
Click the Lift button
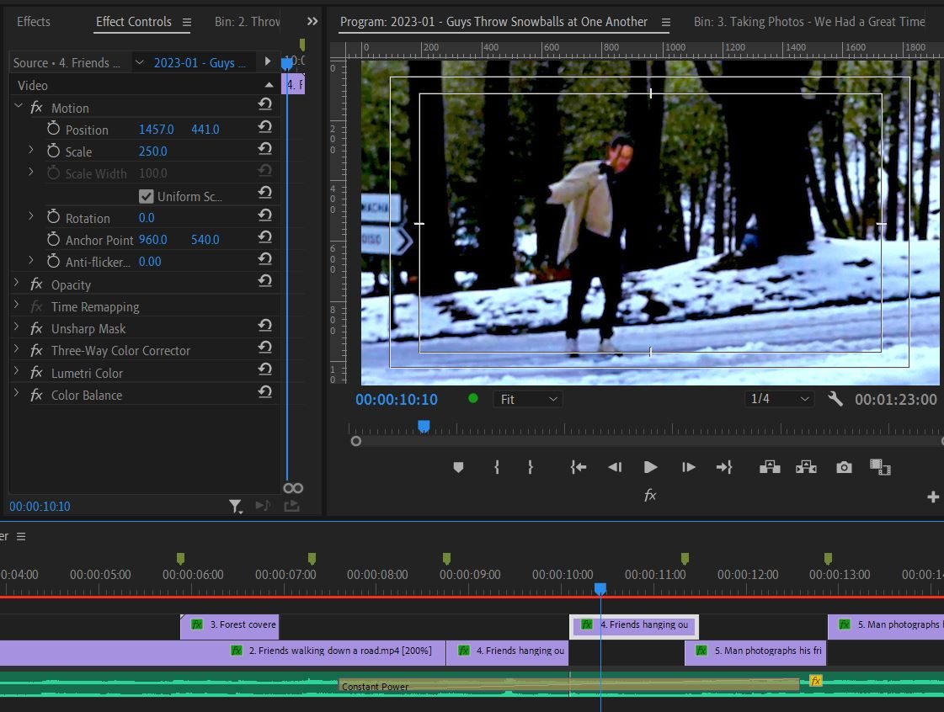[770, 467]
